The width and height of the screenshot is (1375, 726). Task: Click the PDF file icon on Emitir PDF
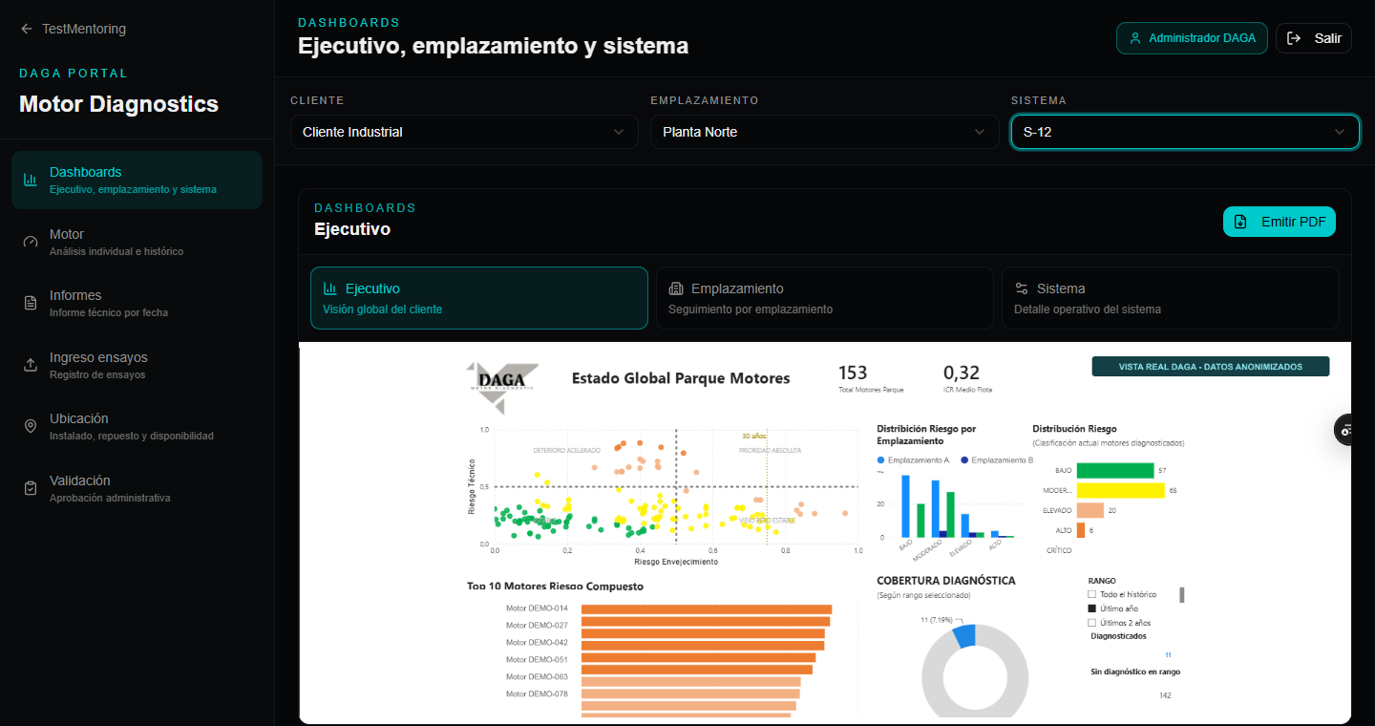(1240, 222)
